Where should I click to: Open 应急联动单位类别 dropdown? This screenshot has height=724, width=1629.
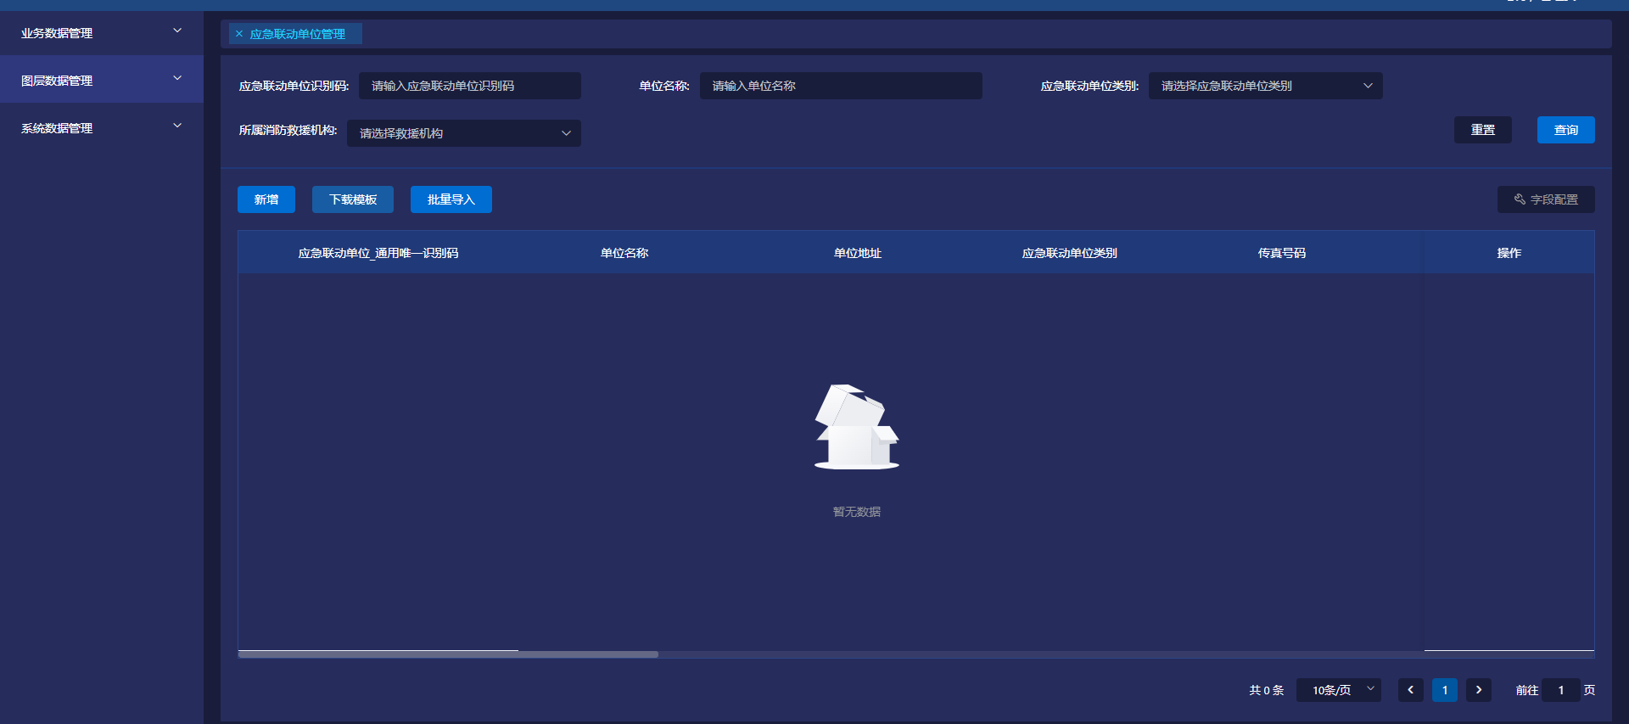pos(1265,86)
